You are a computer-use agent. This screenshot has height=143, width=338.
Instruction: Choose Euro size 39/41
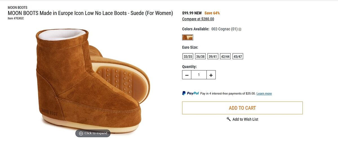[213, 56]
